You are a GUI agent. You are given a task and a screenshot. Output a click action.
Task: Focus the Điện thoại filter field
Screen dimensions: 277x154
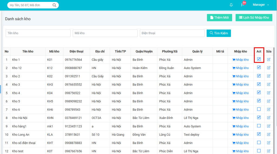point(172,33)
